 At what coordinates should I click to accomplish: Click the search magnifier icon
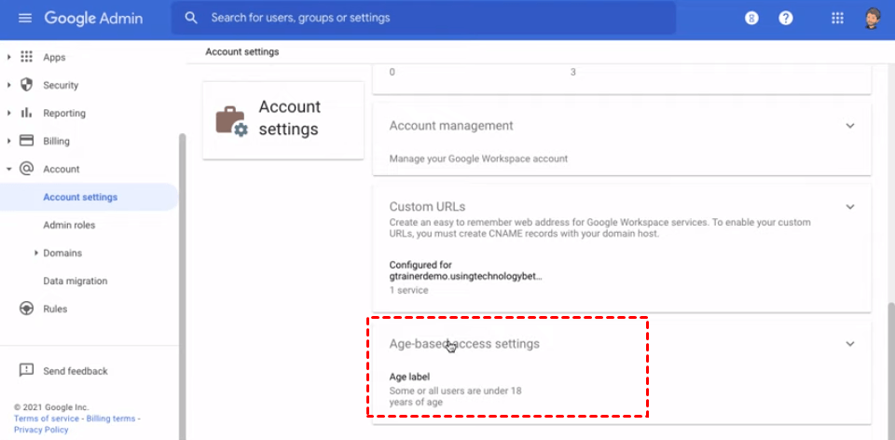tap(191, 18)
